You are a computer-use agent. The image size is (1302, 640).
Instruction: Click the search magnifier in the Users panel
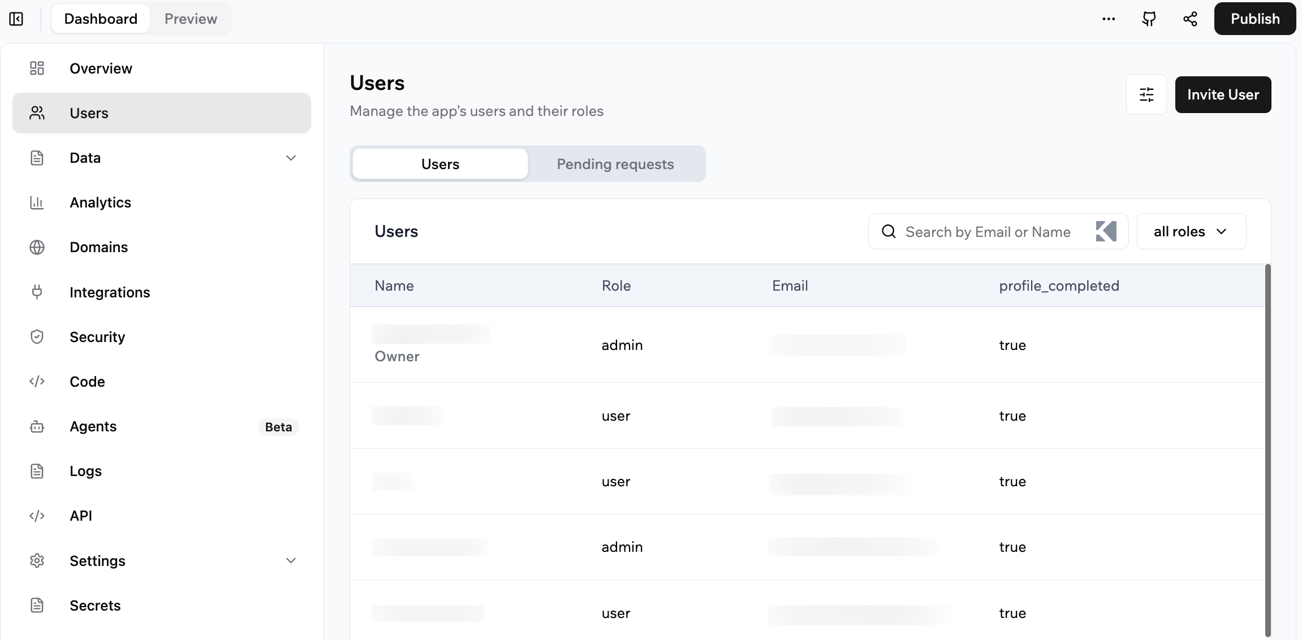click(x=889, y=231)
